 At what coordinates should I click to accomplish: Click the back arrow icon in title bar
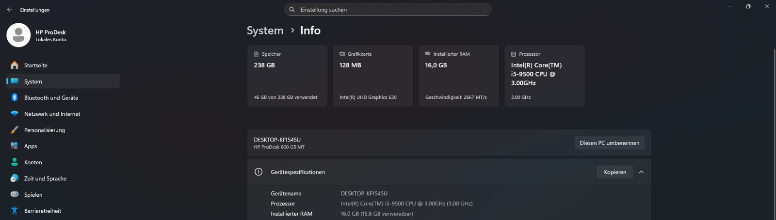(x=10, y=10)
